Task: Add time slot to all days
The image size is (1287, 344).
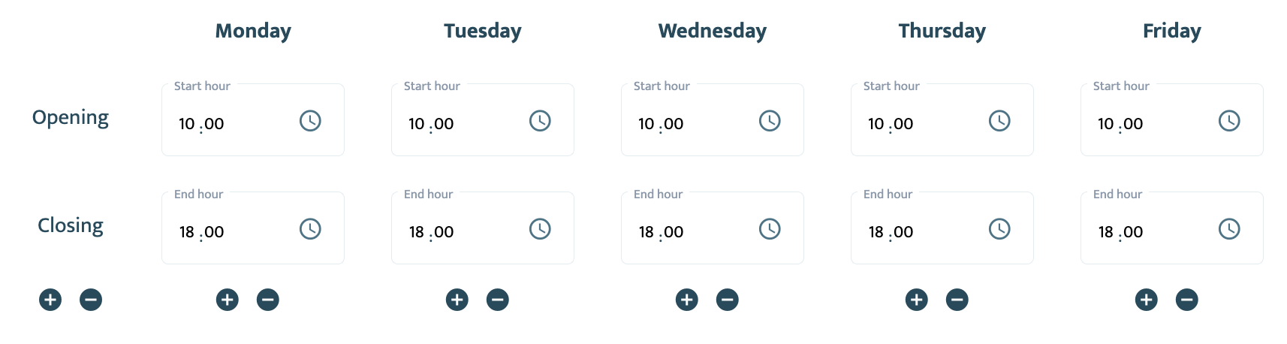Action: click(x=50, y=300)
